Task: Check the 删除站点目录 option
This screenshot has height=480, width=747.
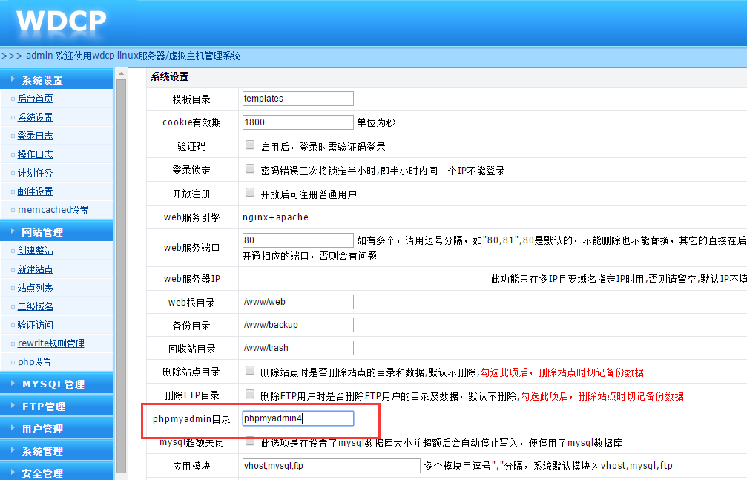Action: coord(250,371)
